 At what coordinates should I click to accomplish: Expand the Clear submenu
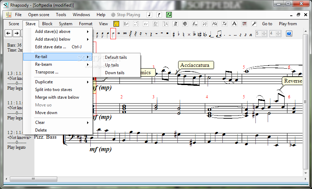coord(58,122)
